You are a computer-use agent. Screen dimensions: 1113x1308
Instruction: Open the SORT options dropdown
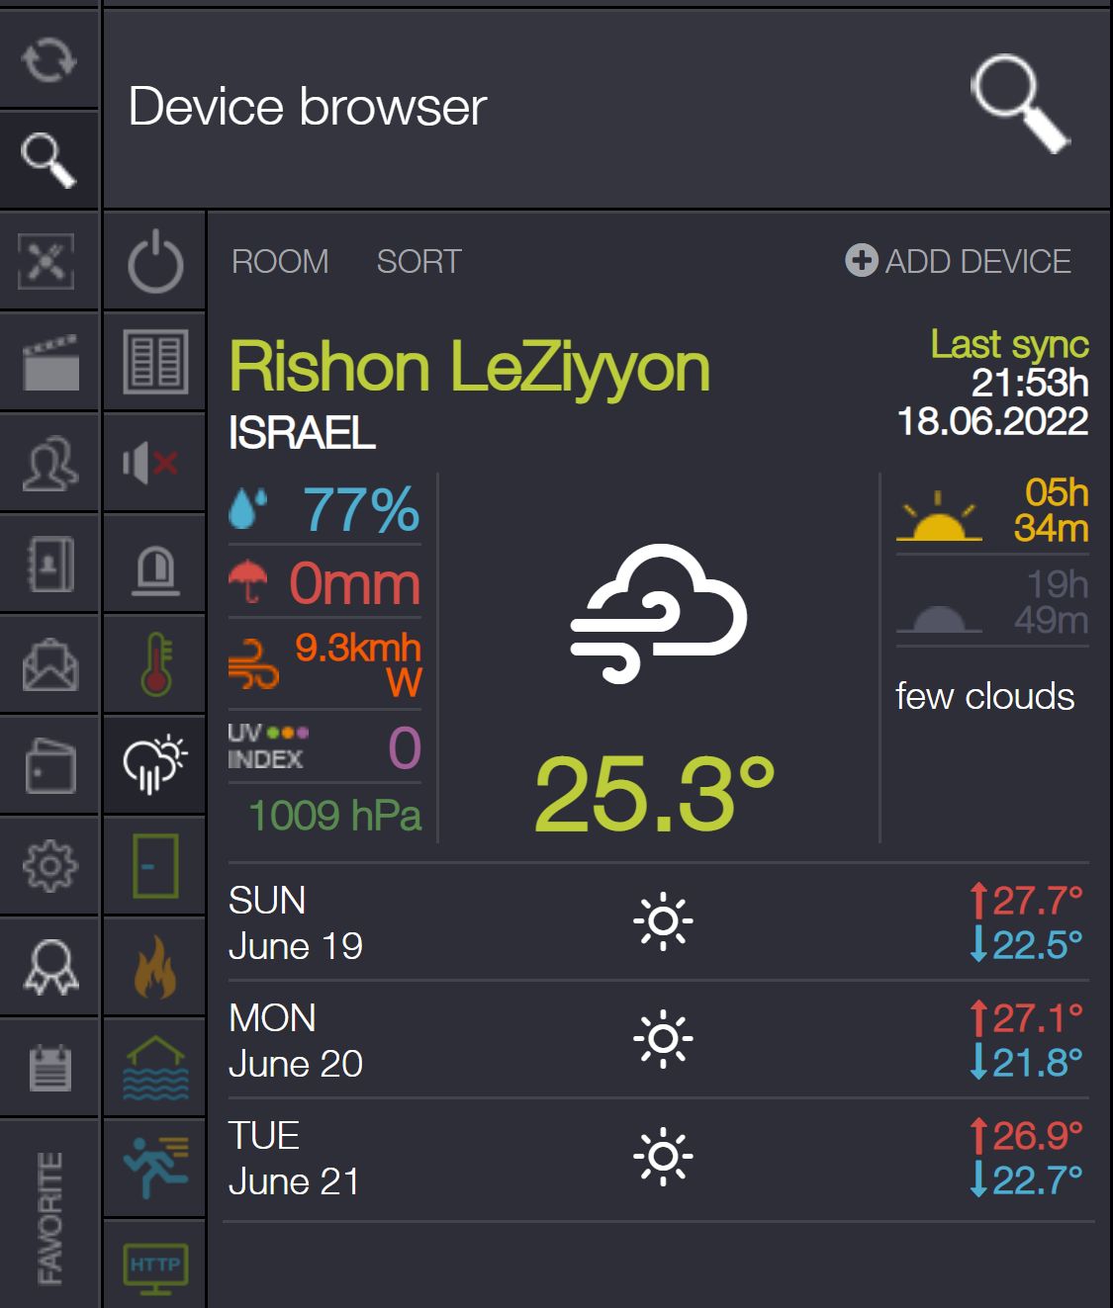coord(418,262)
